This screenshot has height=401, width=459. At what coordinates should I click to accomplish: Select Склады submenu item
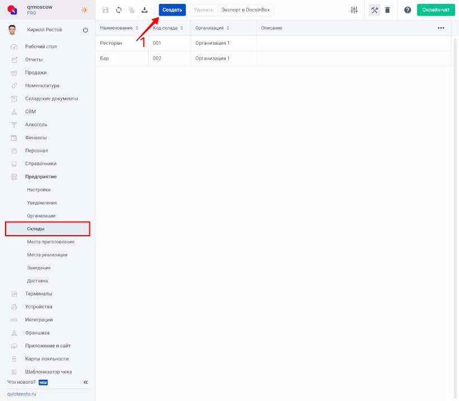(47, 229)
